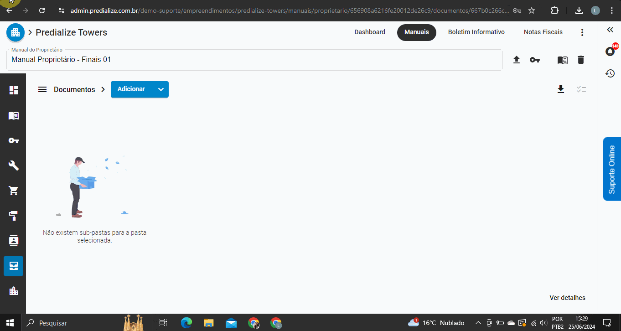Open the three-dot more options menu

(582, 32)
